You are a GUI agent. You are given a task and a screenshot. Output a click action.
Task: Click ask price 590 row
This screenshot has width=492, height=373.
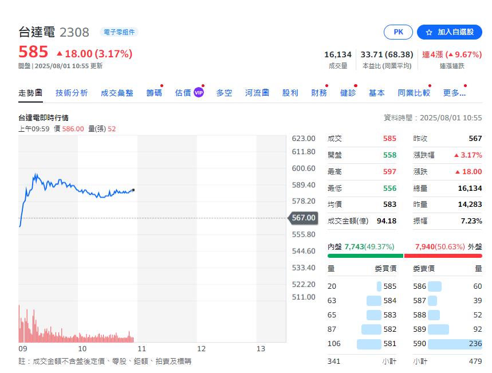(447, 344)
